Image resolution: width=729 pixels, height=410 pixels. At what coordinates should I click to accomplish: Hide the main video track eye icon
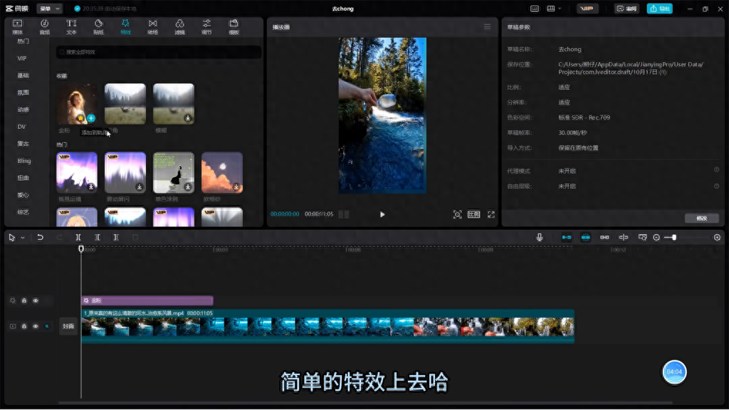[36, 326]
